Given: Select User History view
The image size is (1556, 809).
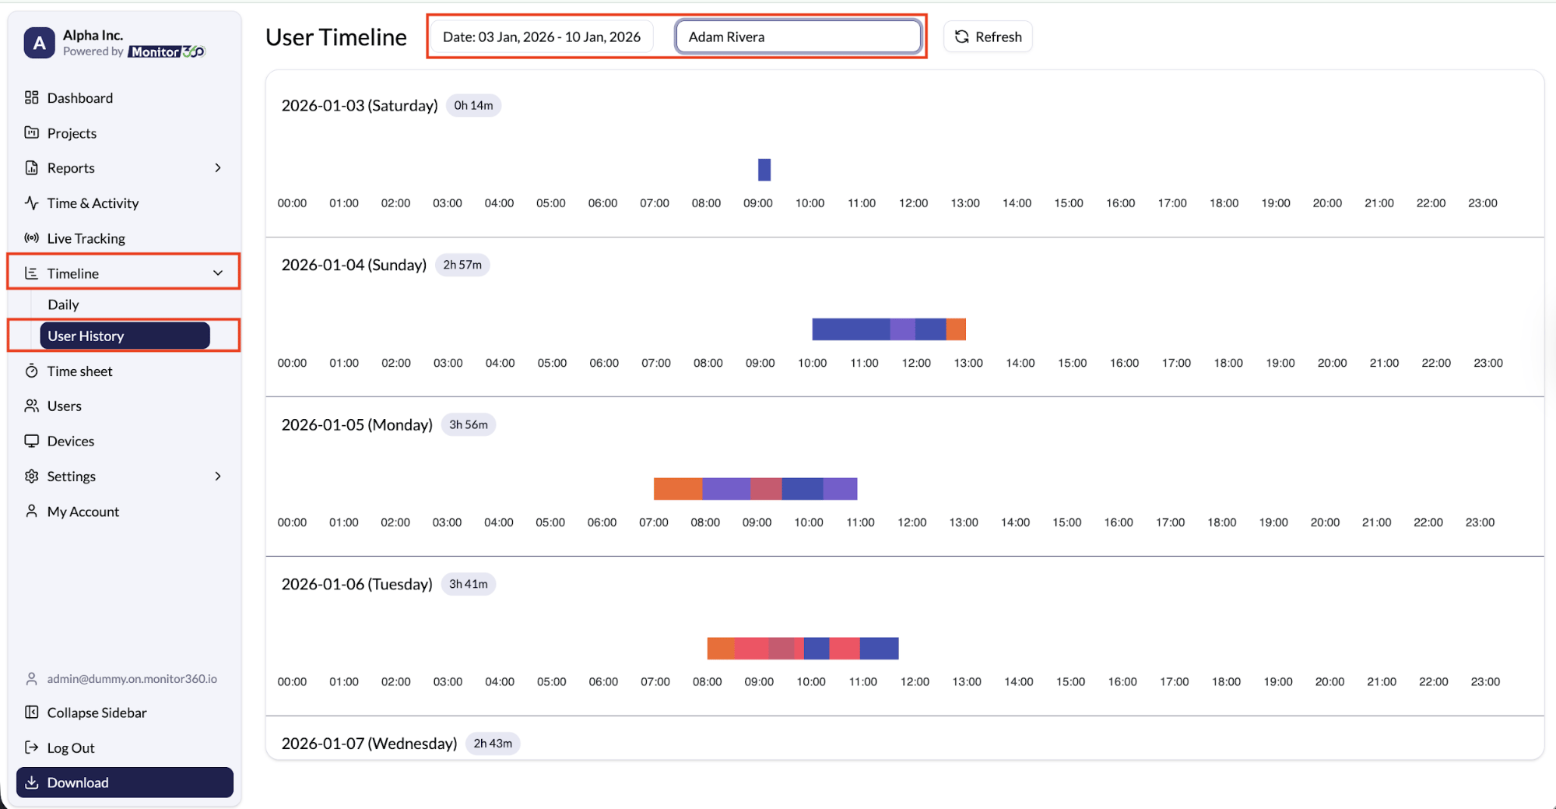Looking at the screenshot, I should pyautogui.click(x=125, y=336).
